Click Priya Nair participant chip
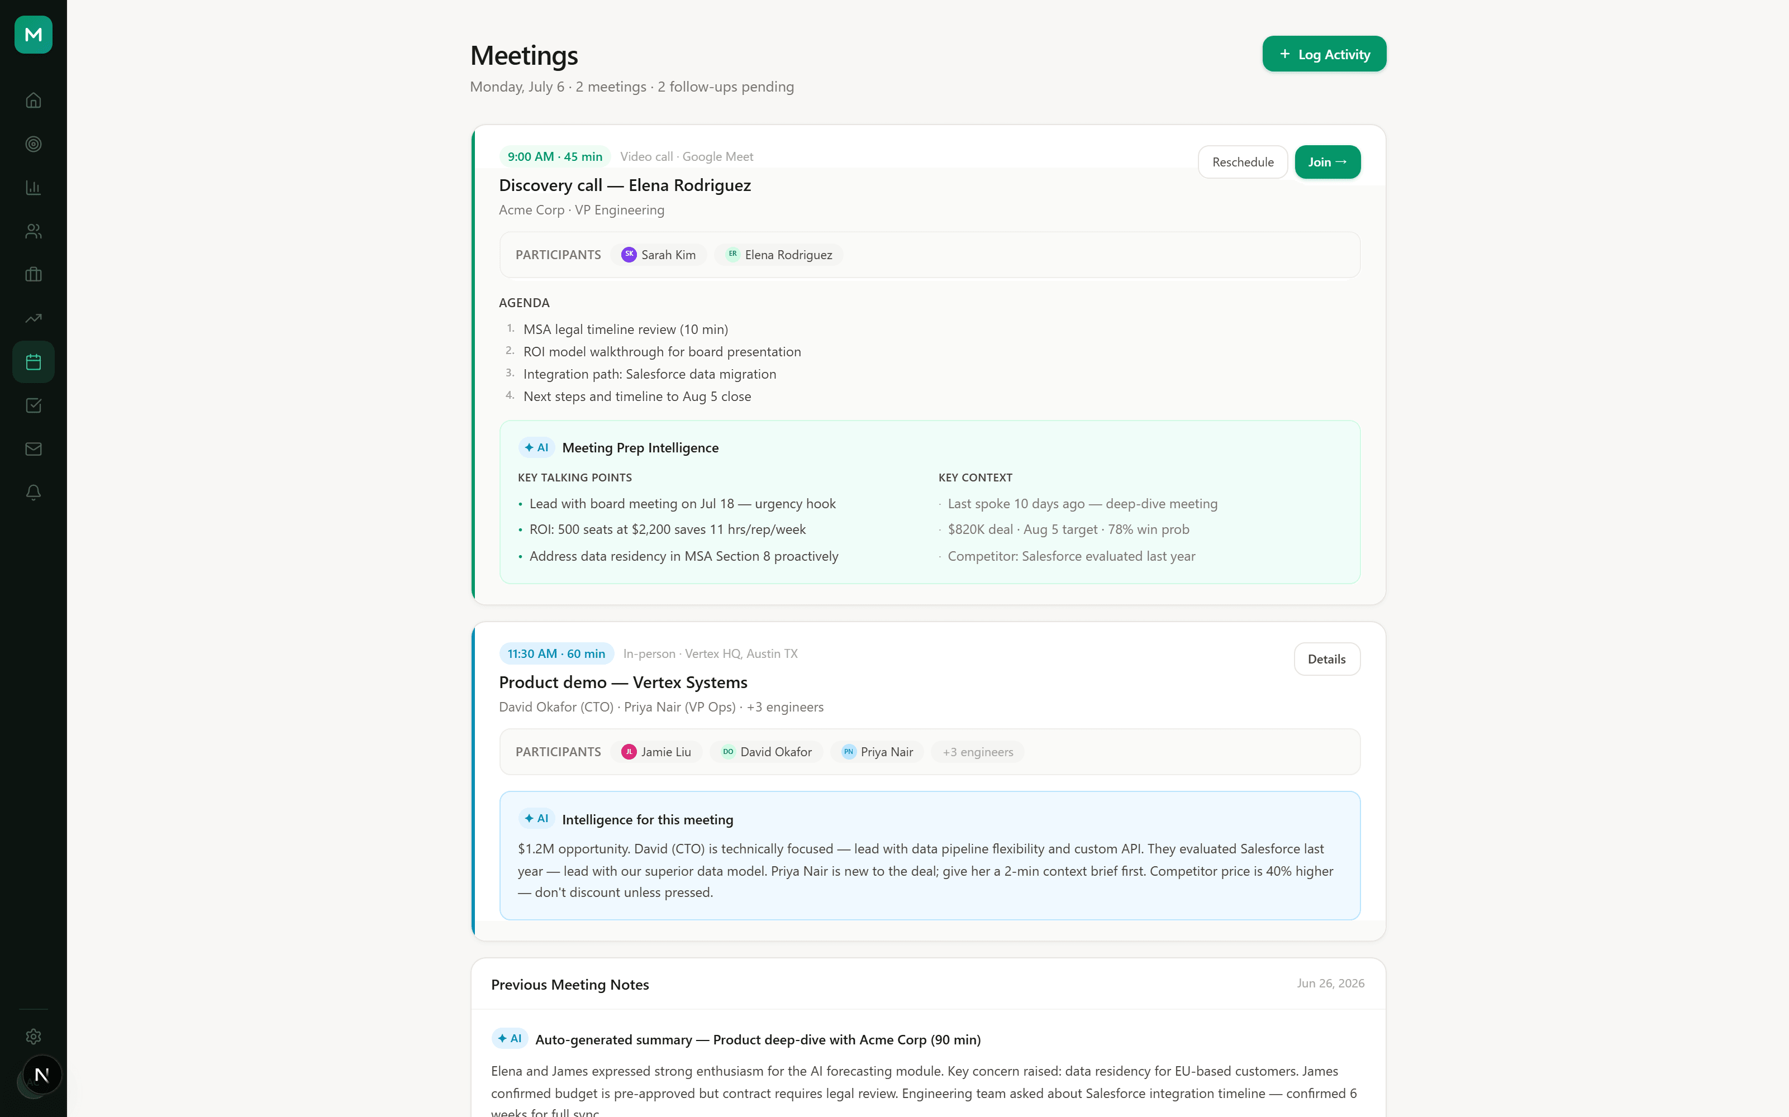 (877, 752)
